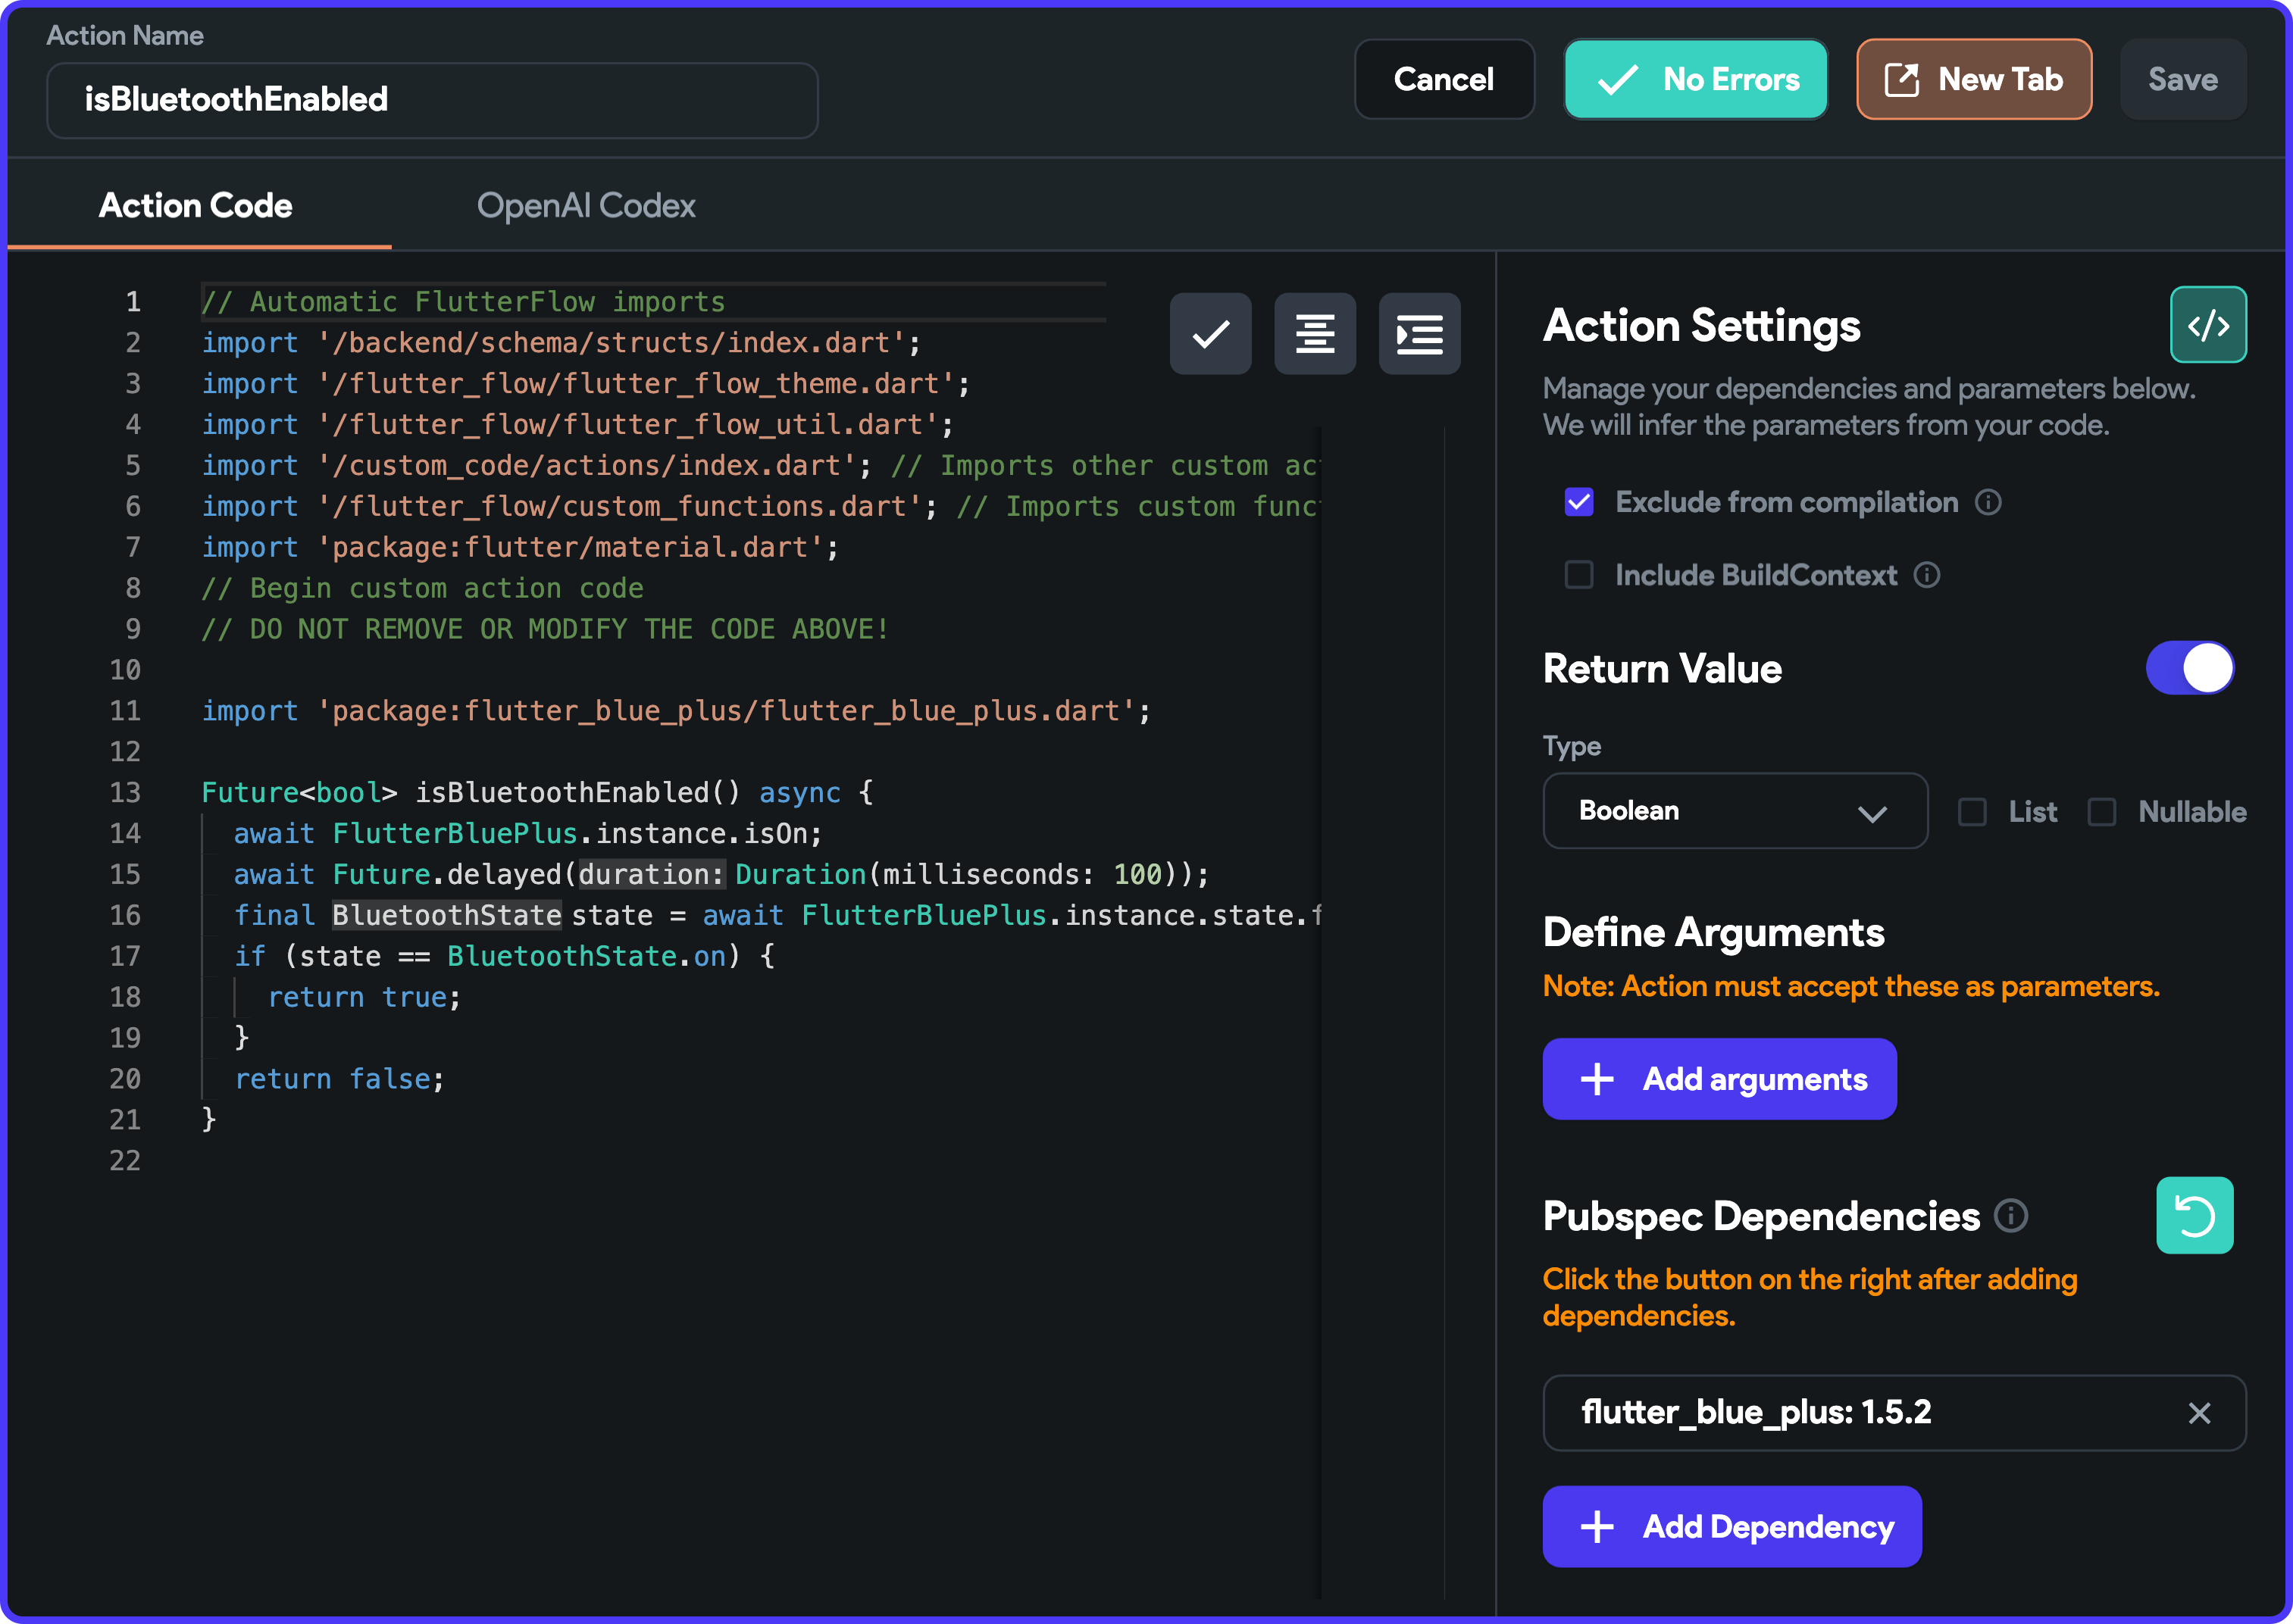The height and width of the screenshot is (1624, 2293).
Task: Click info icon next to Pubspec Dependencies
Action: click(2010, 1216)
